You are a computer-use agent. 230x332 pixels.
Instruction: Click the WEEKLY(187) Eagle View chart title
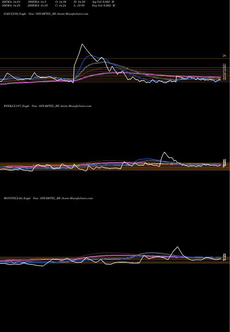coord(47,106)
